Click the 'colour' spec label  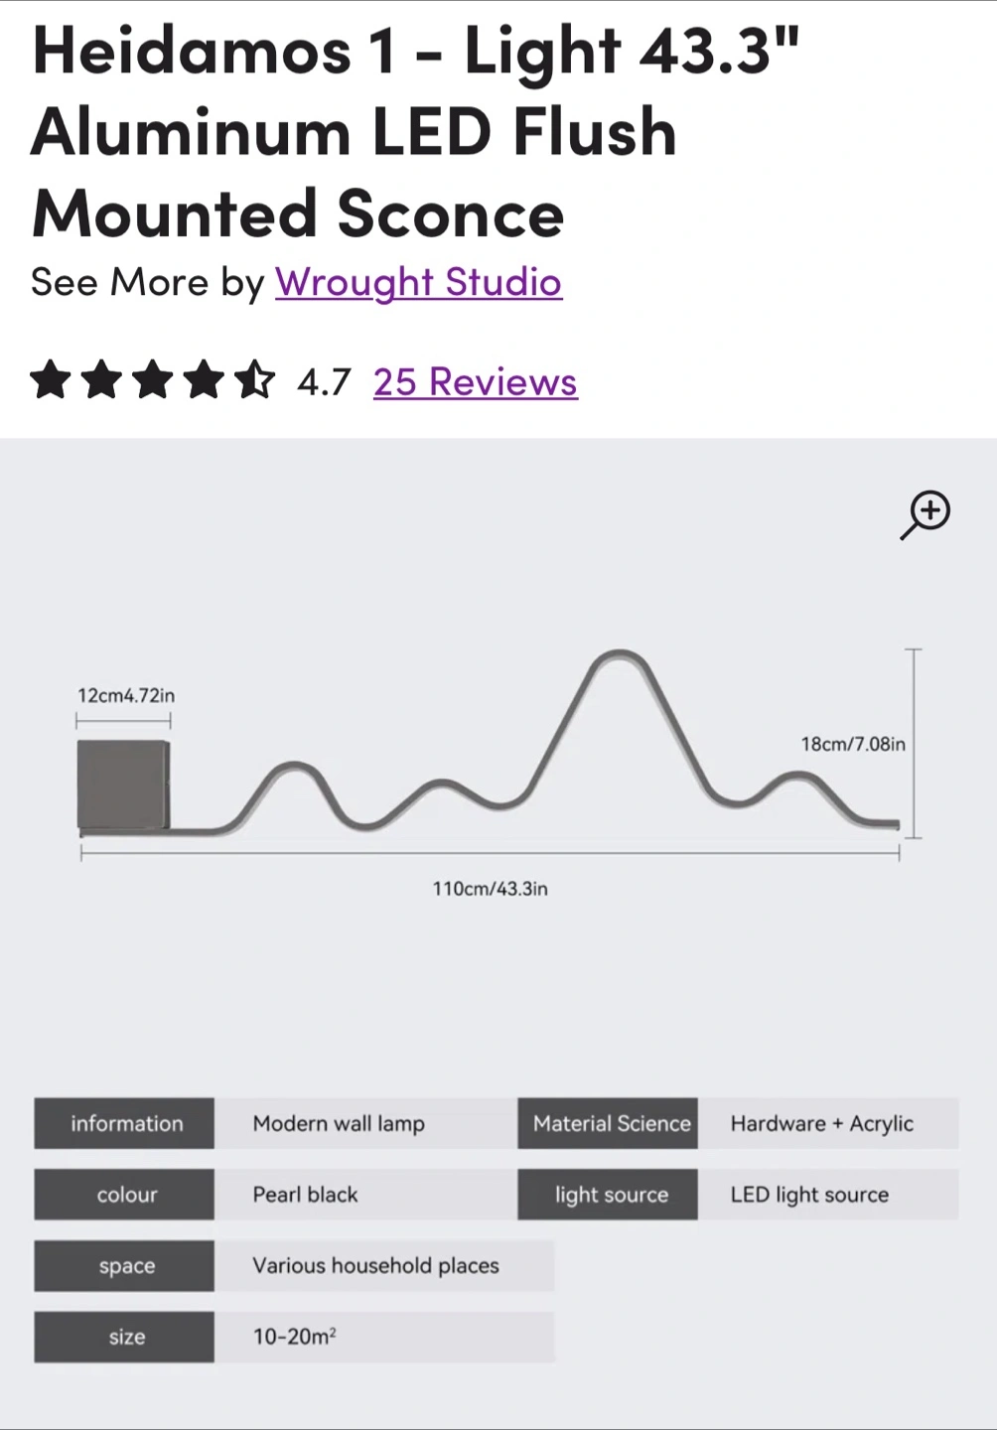(124, 1195)
